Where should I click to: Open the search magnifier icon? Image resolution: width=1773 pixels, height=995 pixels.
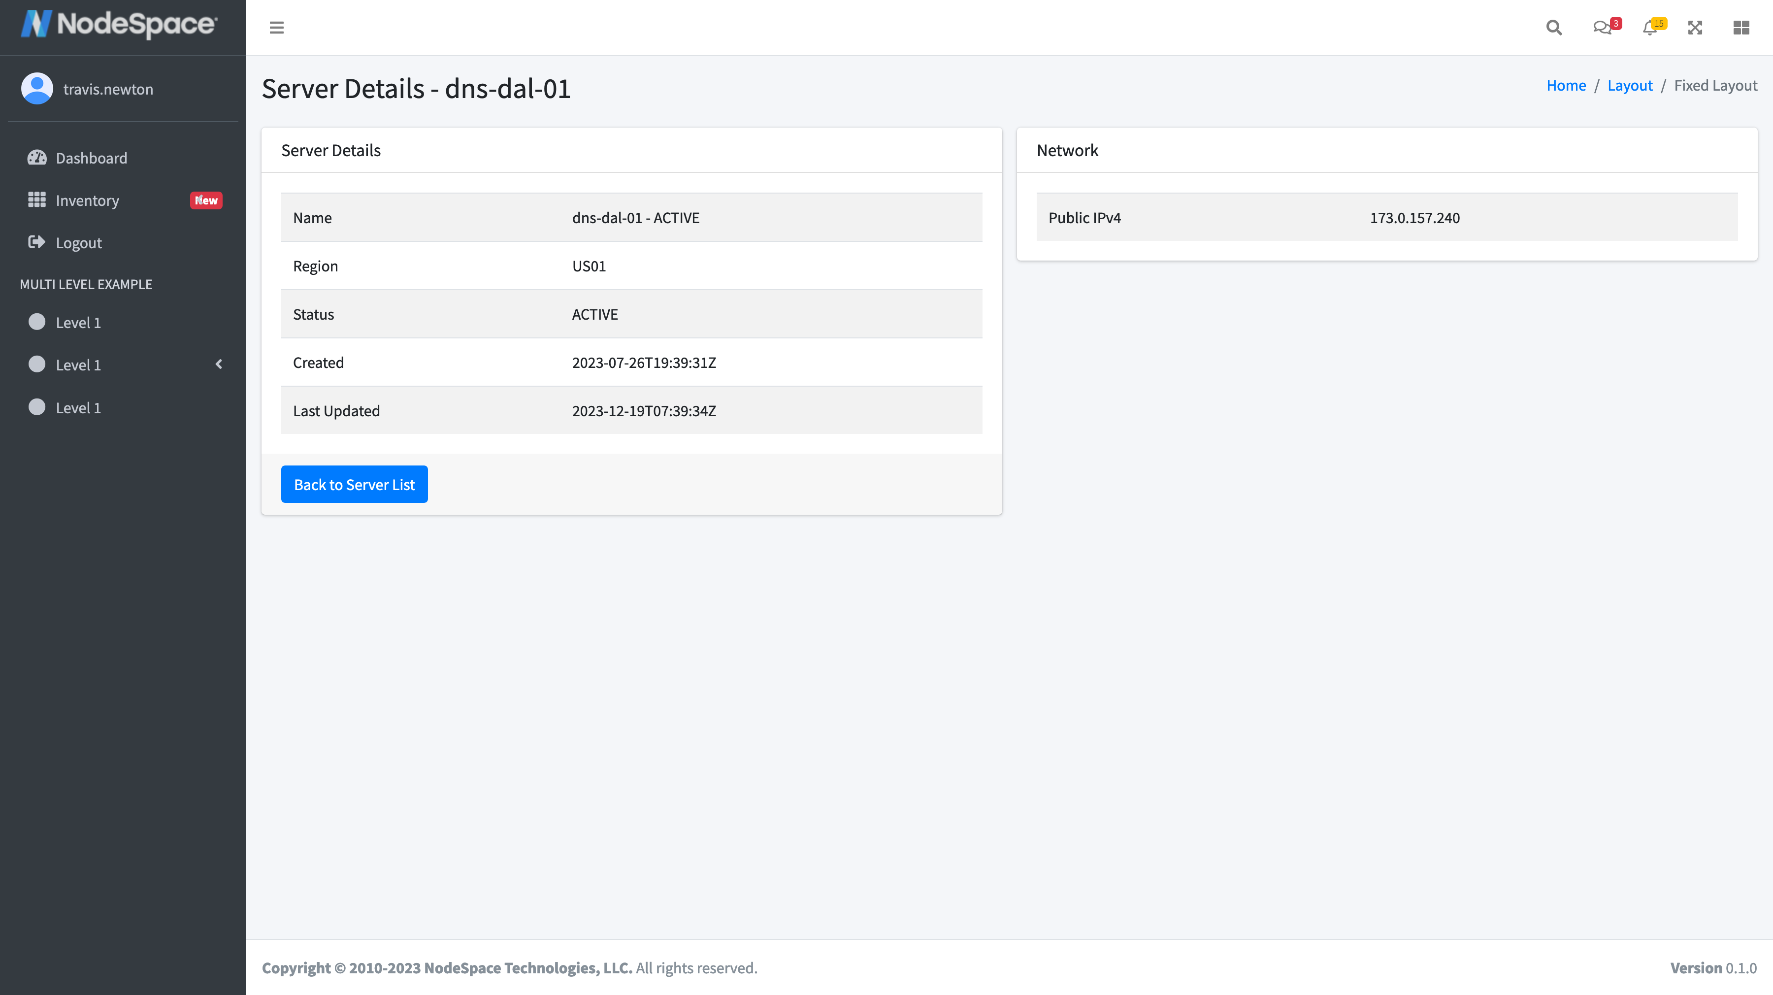tap(1553, 28)
